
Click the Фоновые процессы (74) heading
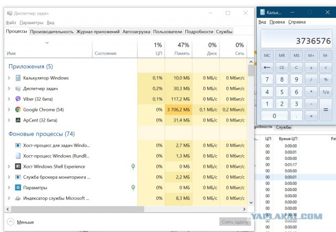coord(41,134)
